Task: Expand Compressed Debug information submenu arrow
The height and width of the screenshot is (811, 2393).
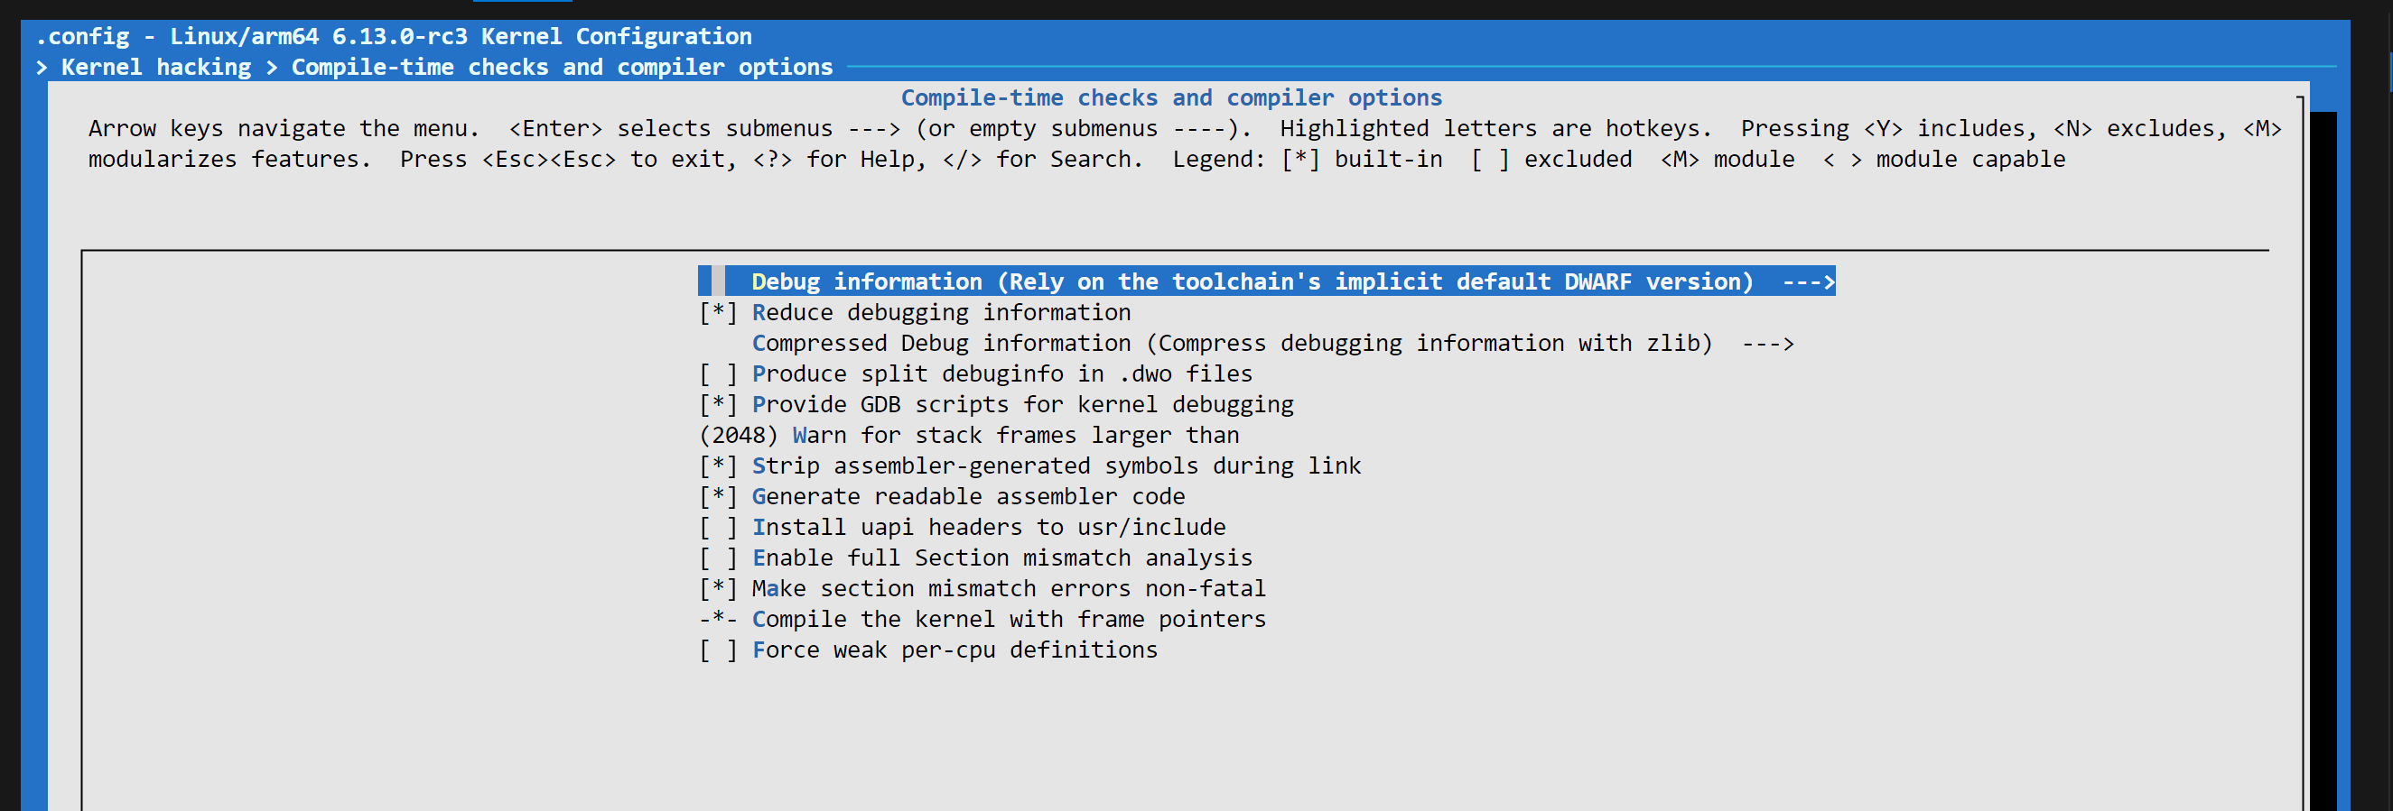Action: (1767, 344)
